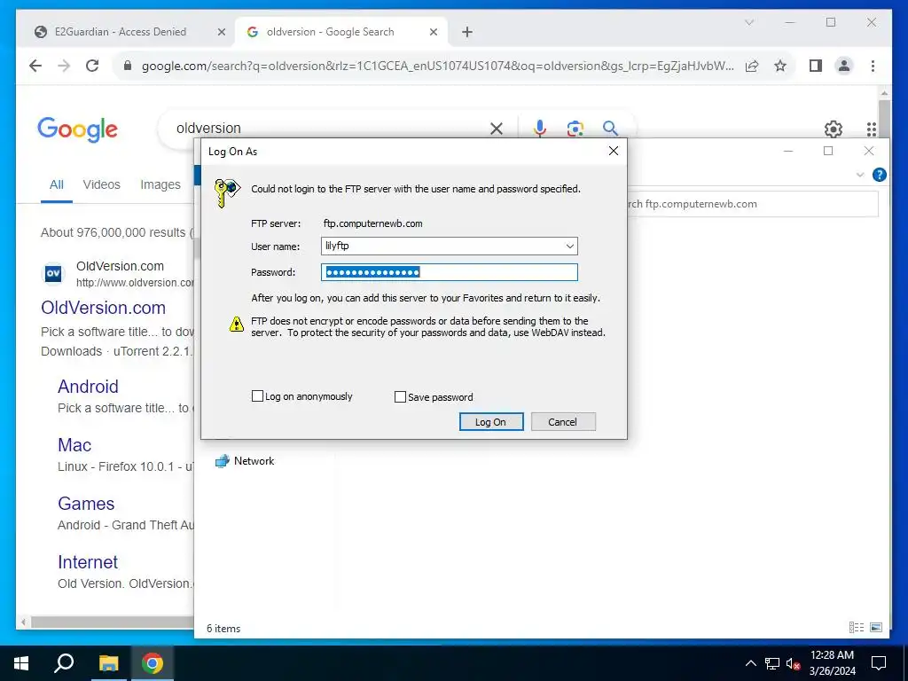Clear the Google search box

[497, 129]
